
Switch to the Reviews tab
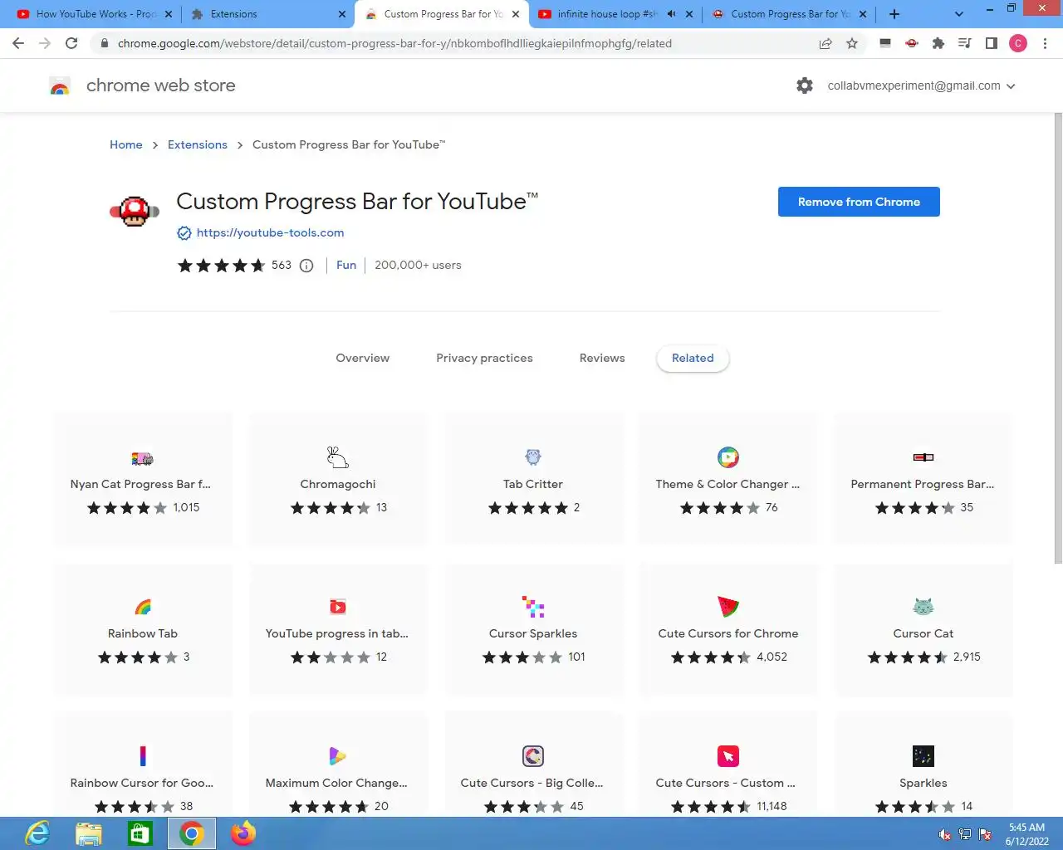click(x=602, y=359)
